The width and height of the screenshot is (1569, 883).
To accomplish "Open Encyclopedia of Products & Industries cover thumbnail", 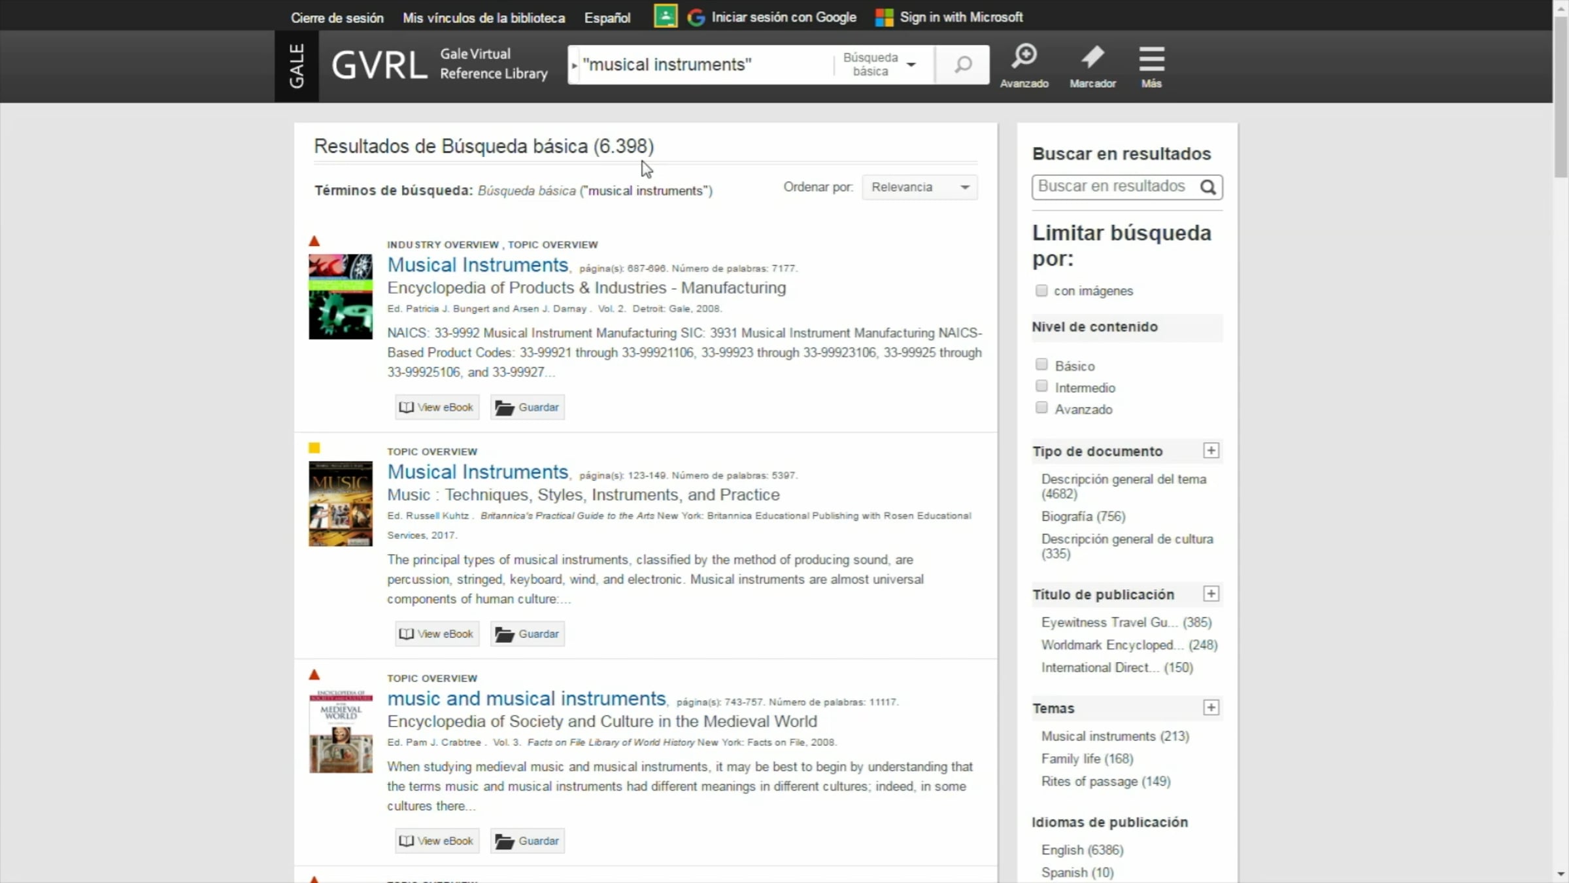I will click(x=341, y=296).
